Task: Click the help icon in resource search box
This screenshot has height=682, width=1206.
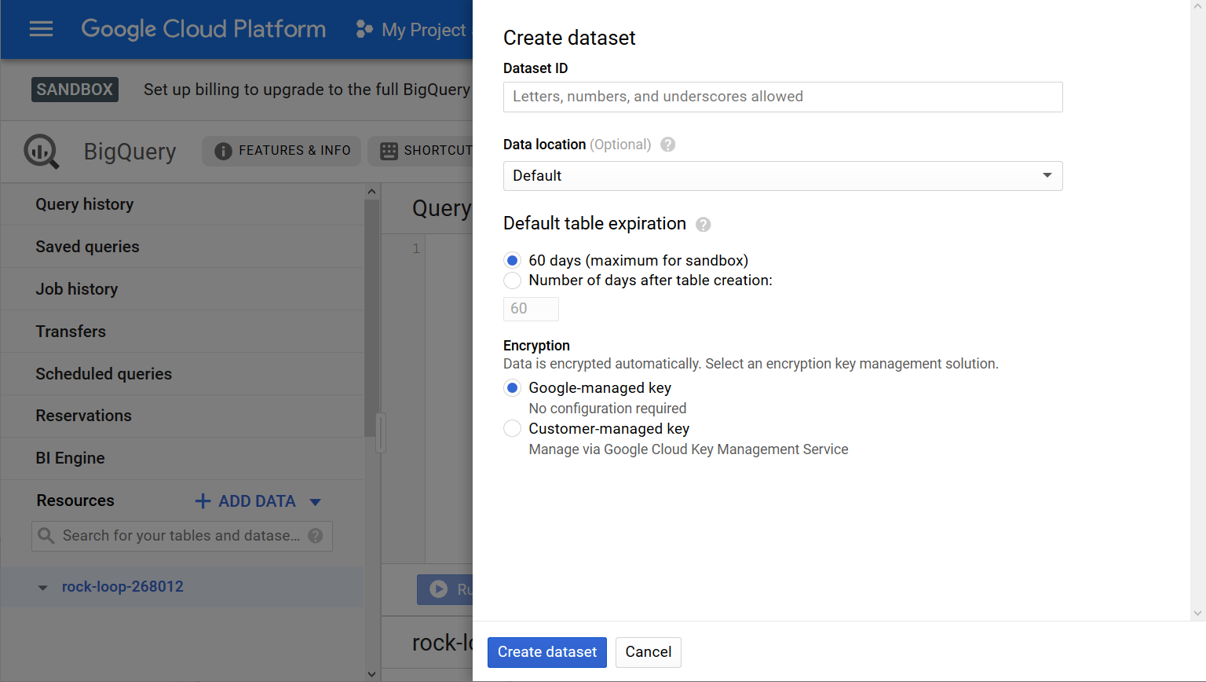Action: [x=316, y=536]
